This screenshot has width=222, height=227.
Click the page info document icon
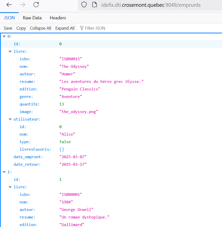coord(95,5)
